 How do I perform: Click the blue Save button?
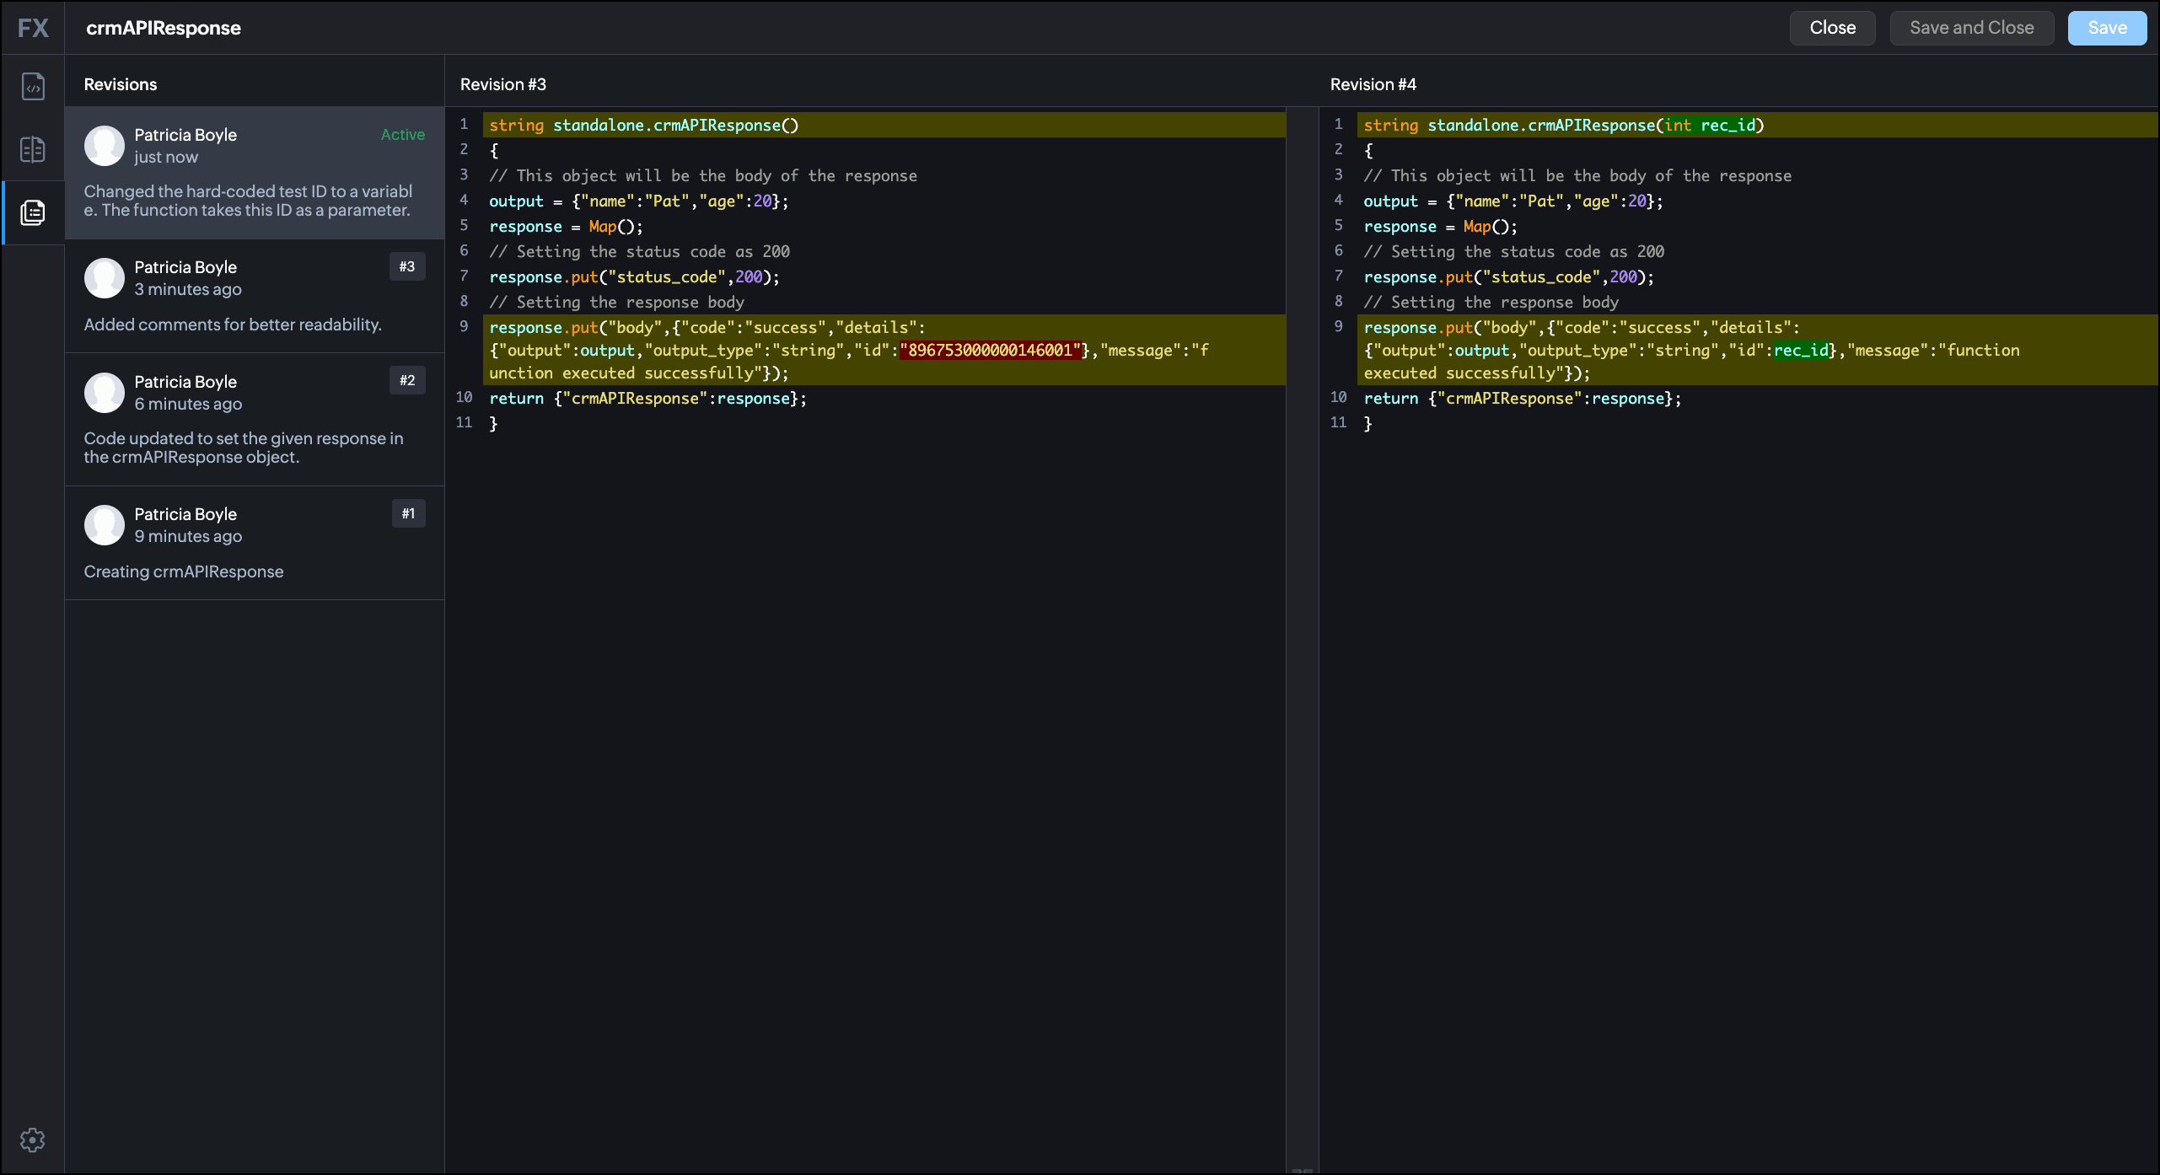tap(2106, 28)
